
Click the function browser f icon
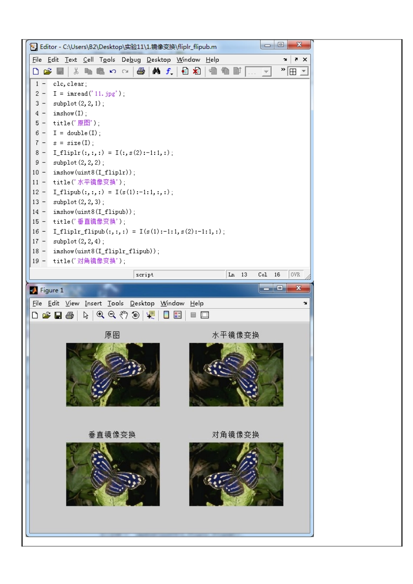pos(169,71)
